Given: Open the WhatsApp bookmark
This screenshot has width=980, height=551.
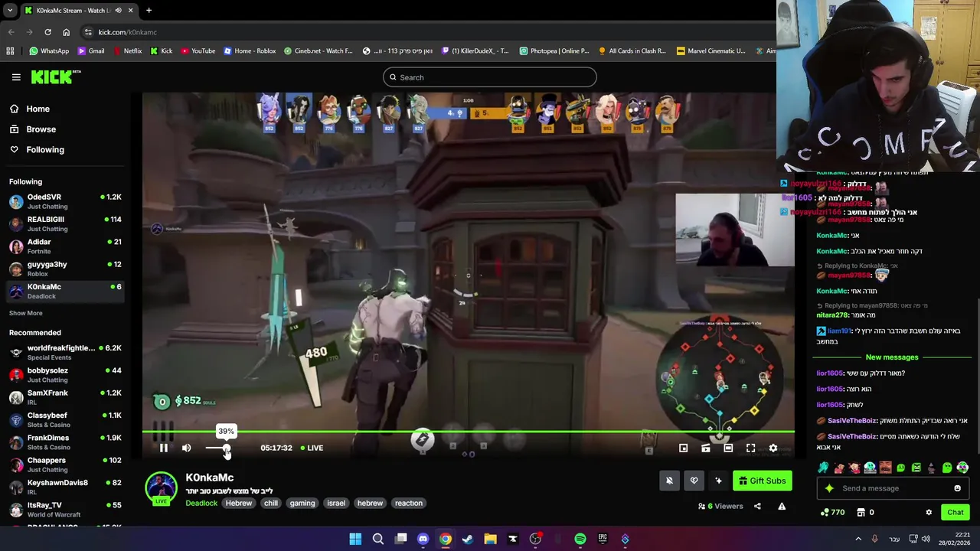Looking at the screenshot, I should point(49,51).
